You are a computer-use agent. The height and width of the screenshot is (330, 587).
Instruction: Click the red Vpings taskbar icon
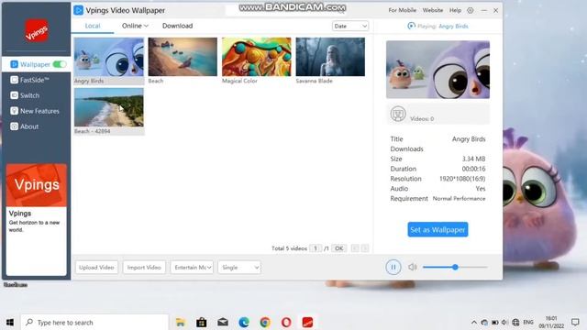307,322
